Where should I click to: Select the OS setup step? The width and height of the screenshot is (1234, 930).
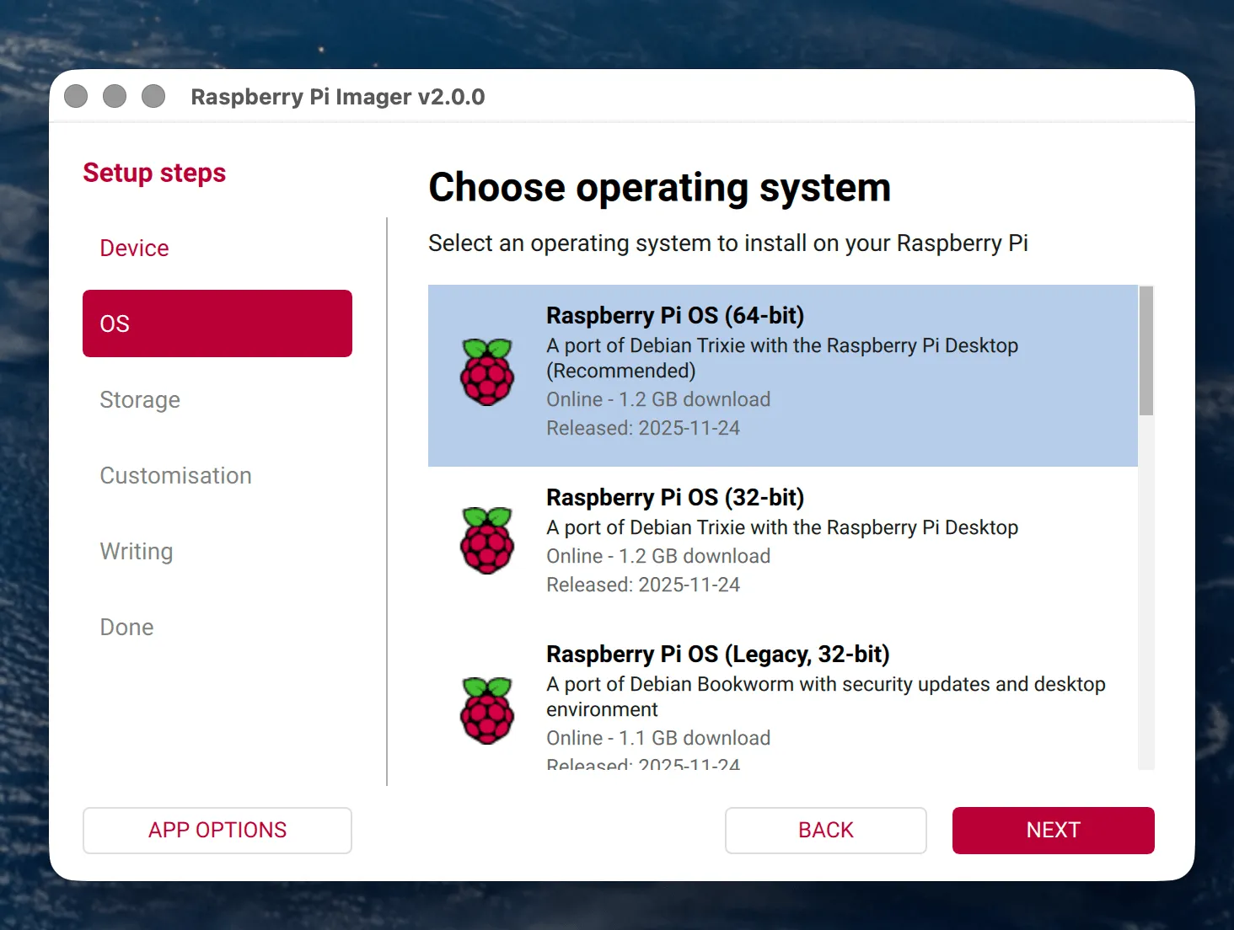pyautogui.click(x=217, y=323)
